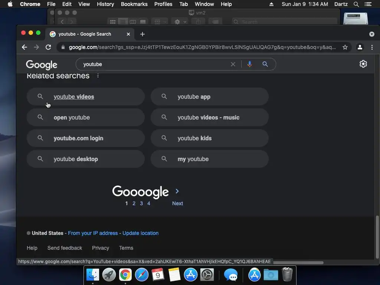Screen dimensions: 380x285
Task: Click the disk drive icon on the desktop
Action: 356,19
